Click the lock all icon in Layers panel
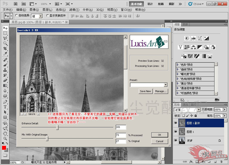This screenshot has height=165, width=229. tap(196, 116)
